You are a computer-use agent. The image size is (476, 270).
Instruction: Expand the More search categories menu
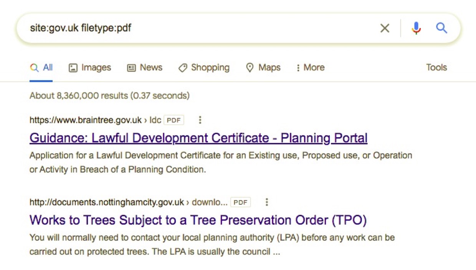(x=310, y=68)
